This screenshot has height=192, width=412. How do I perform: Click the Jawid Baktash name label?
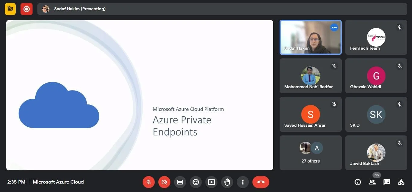tap(365, 163)
